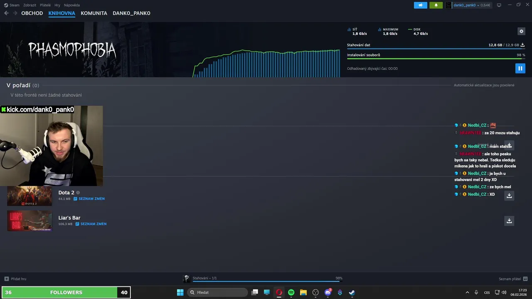Open the Steam menu
Viewport: 532px width, 299px height.
pyautogui.click(x=12, y=5)
